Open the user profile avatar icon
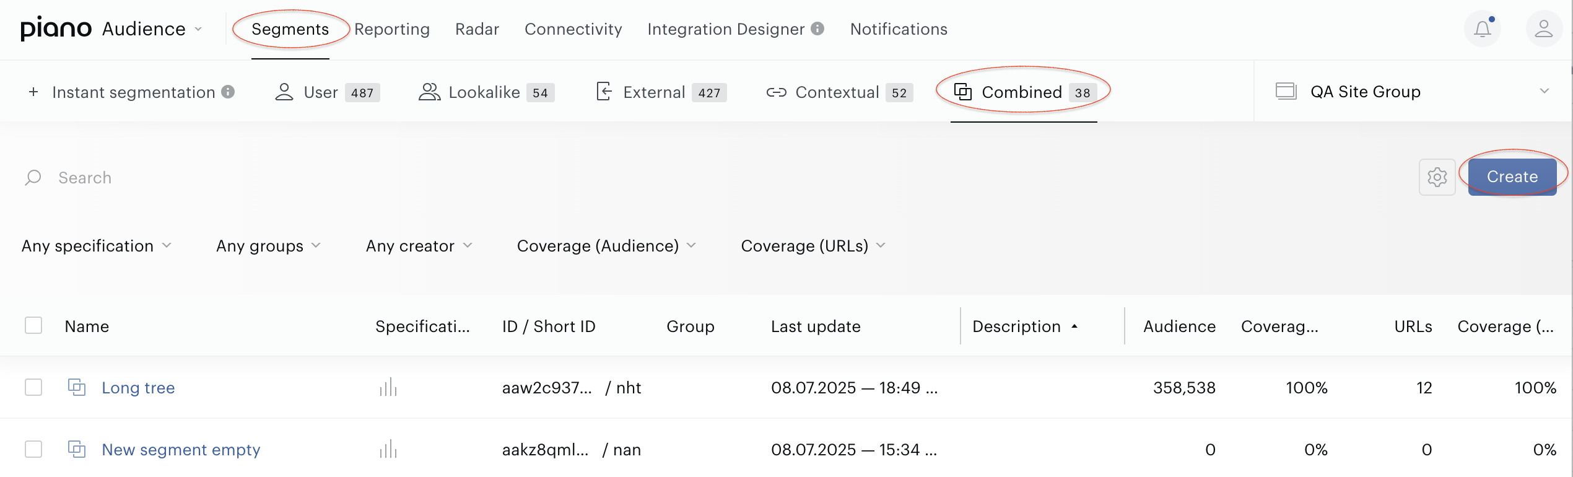The width and height of the screenshot is (1573, 477). (x=1544, y=28)
